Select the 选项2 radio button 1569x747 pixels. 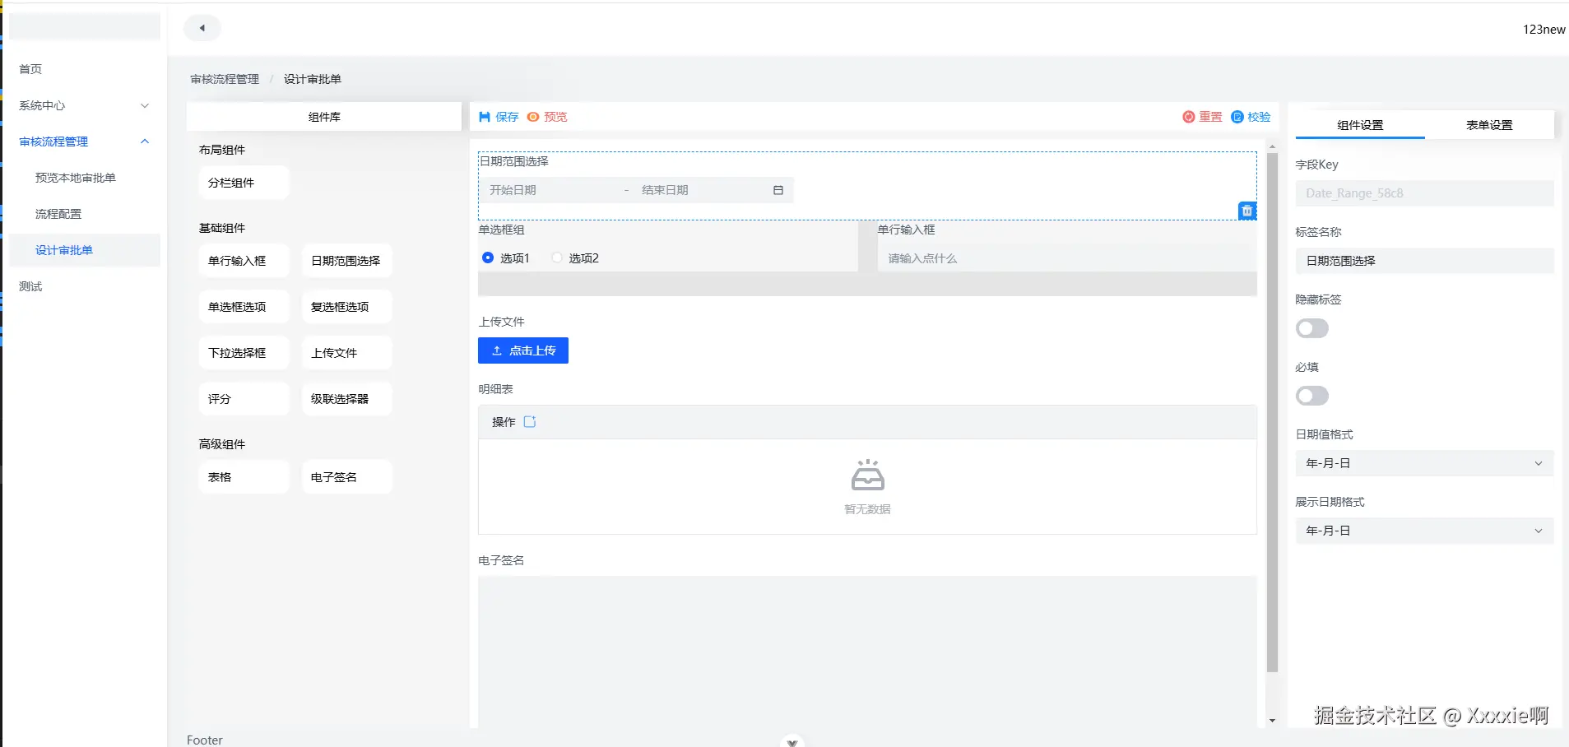(x=555, y=258)
